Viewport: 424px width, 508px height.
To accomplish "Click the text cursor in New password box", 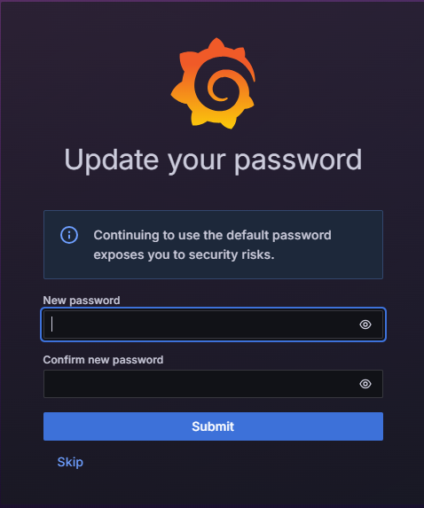I will tap(51, 324).
